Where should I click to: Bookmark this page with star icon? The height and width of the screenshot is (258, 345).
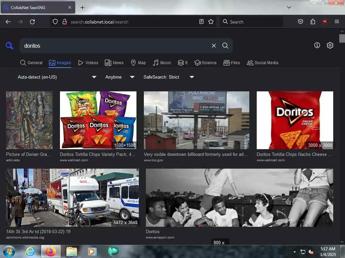pos(211,21)
